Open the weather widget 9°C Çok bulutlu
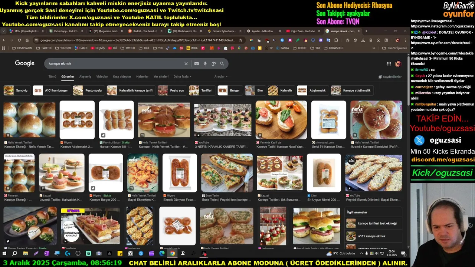 (x=341, y=254)
